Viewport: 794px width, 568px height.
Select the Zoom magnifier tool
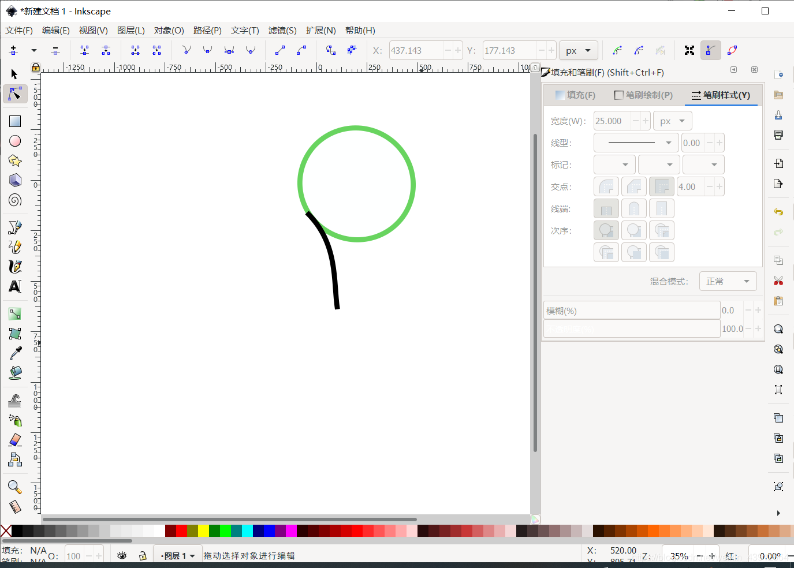[15, 487]
